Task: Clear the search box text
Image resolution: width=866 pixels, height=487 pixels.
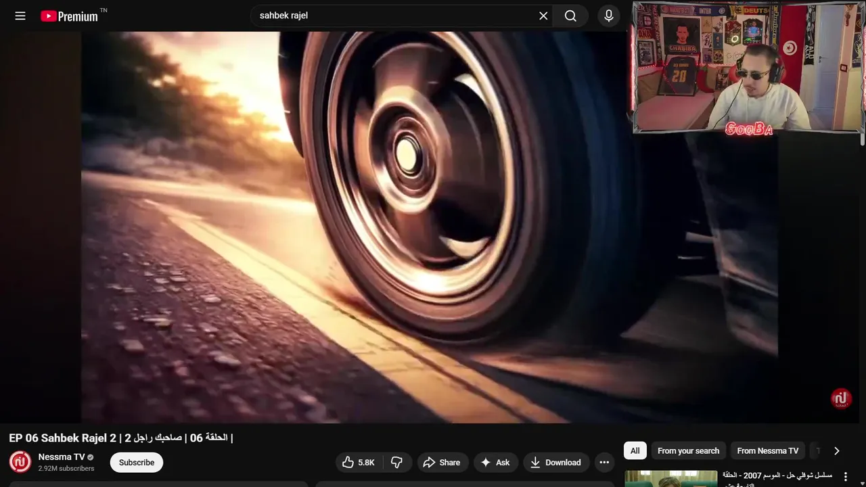Action: pos(543,16)
